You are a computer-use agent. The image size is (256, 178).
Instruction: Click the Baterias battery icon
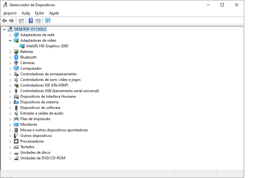pyautogui.click(x=16, y=52)
